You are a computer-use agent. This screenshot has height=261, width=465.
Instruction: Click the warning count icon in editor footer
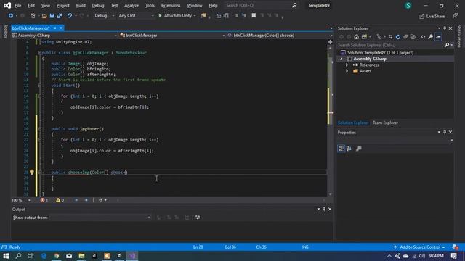tap(58, 200)
